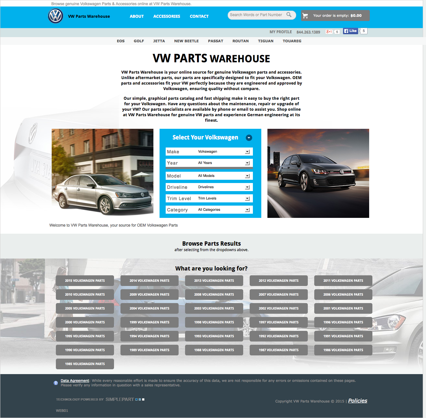The height and width of the screenshot is (418, 426).
Task: Click the SimplePart logo in the footer
Action: pos(119,399)
